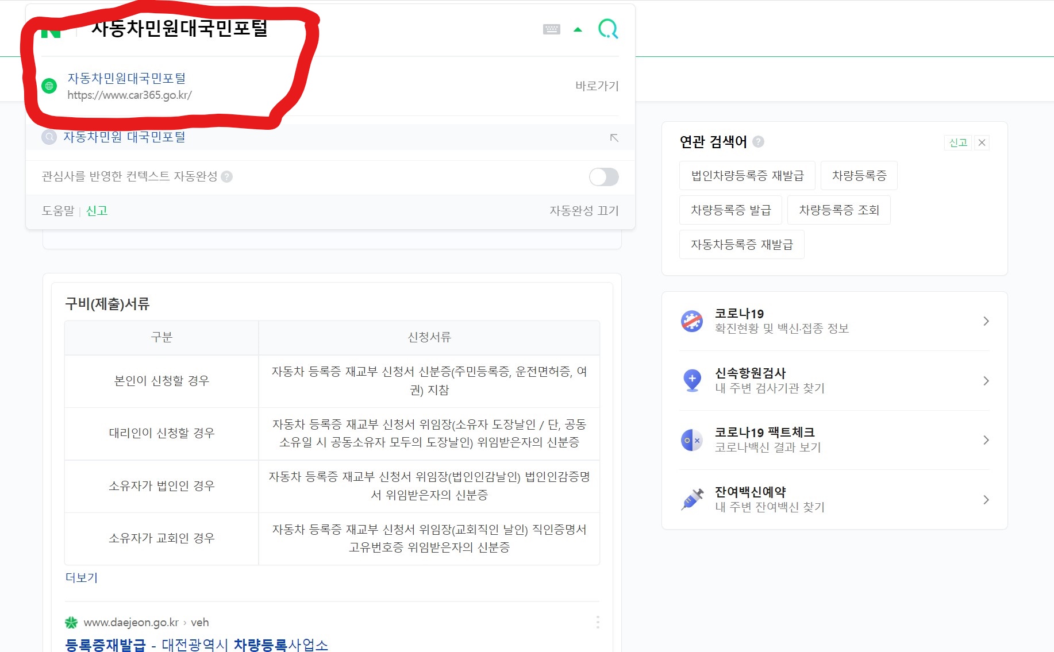The image size is (1054, 652).
Task: Expand the 코로나19 팩트체크 row chevron
Action: [986, 440]
